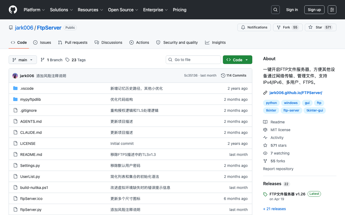Expand the Open Source menu

click(123, 10)
